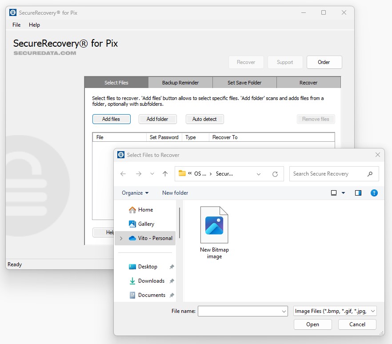
Task: Open the file type filter dropdown
Action: coord(334,311)
